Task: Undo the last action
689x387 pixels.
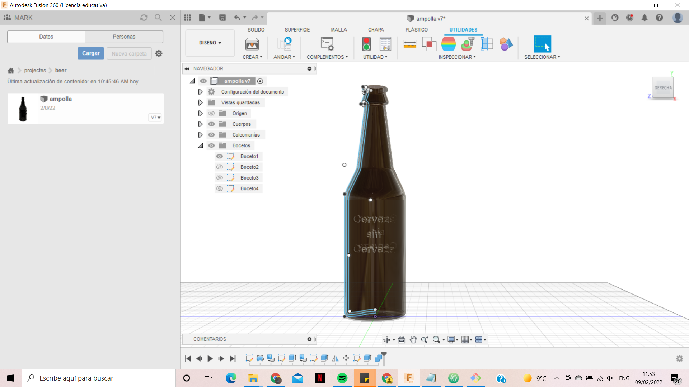Action: click(x=237, y=18)
